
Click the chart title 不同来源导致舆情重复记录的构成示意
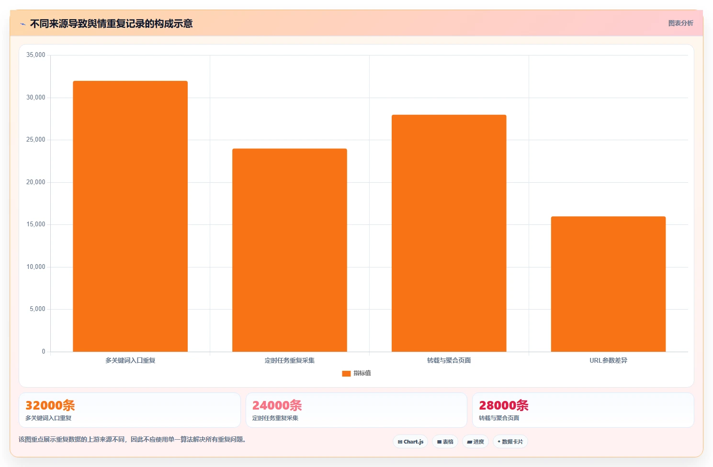tap(111, 23)
